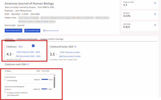Click Social Sciences: Anthropology subject tag
This screenshot has height=100, width=161.
pyautogui.click(x=29, y=18)
